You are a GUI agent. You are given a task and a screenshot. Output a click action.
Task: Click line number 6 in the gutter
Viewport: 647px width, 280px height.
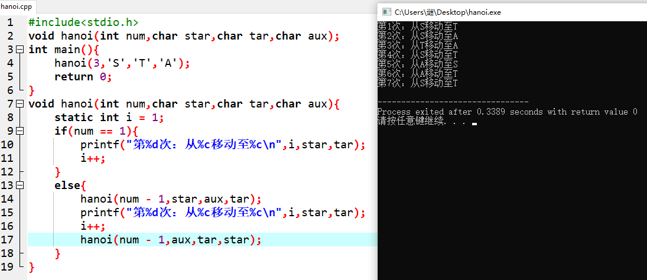[10, 90]
